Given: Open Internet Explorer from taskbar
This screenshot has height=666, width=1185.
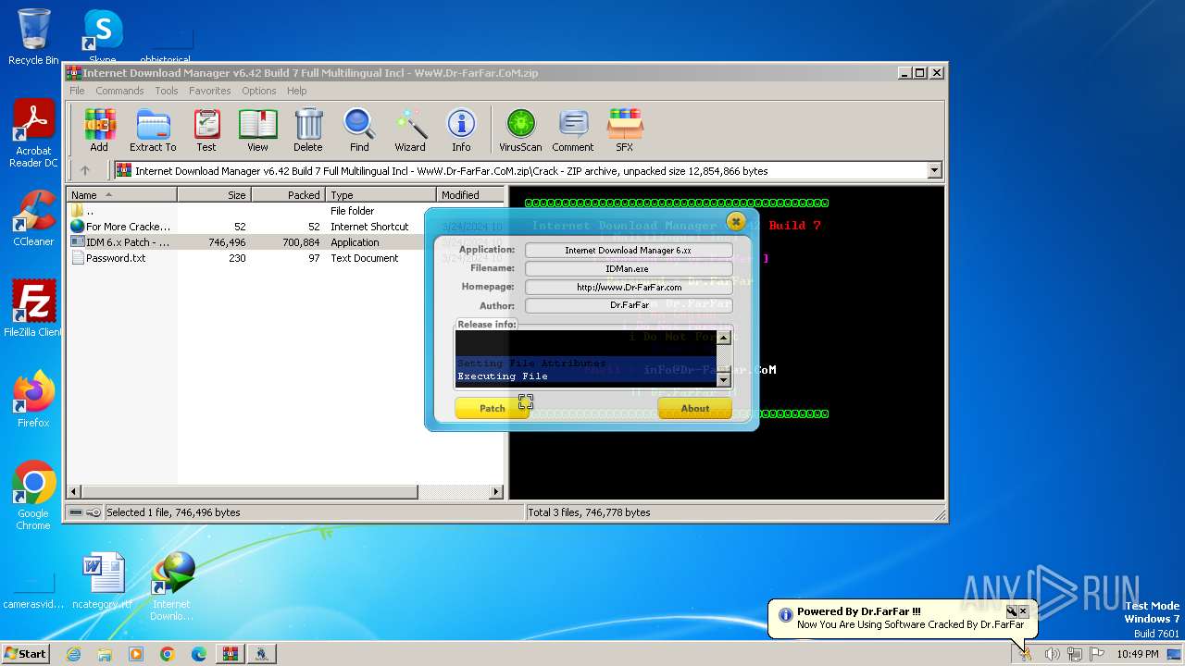Looking at the screenshot, I should [73, 654].
